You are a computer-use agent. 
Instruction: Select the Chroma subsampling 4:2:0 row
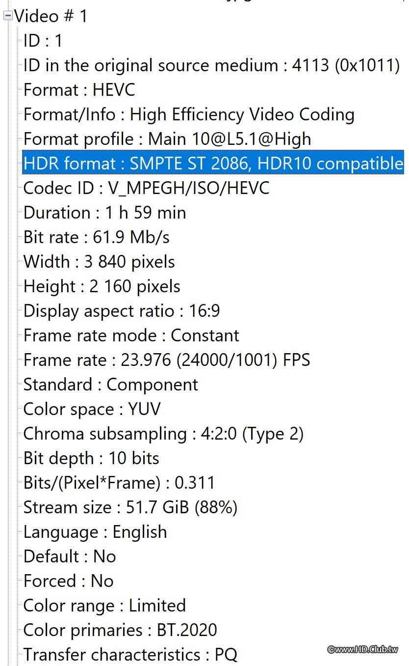coord(163,434)
